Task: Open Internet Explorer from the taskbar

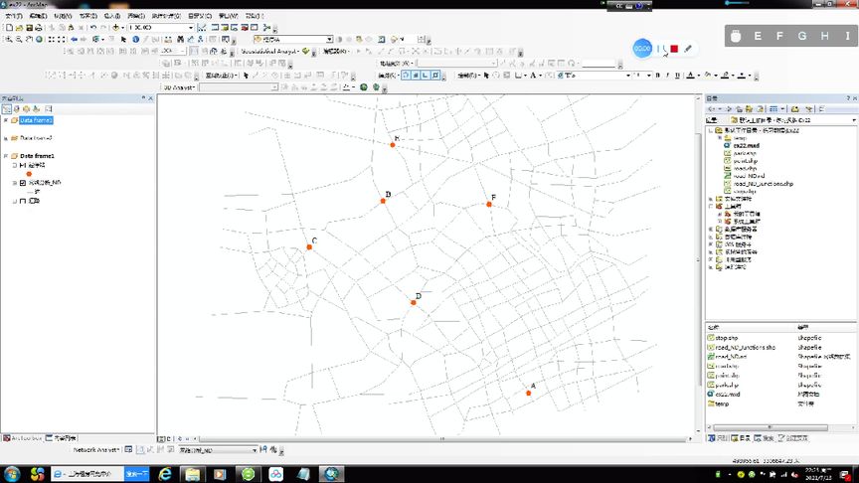Action: tap(164, 474)
